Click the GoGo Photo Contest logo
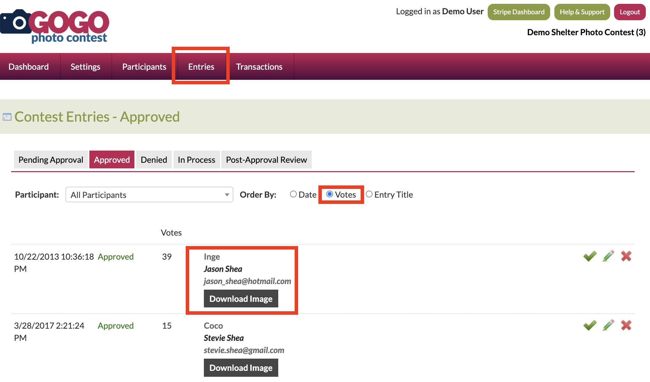650x382 pixels. tap(55, 26)
